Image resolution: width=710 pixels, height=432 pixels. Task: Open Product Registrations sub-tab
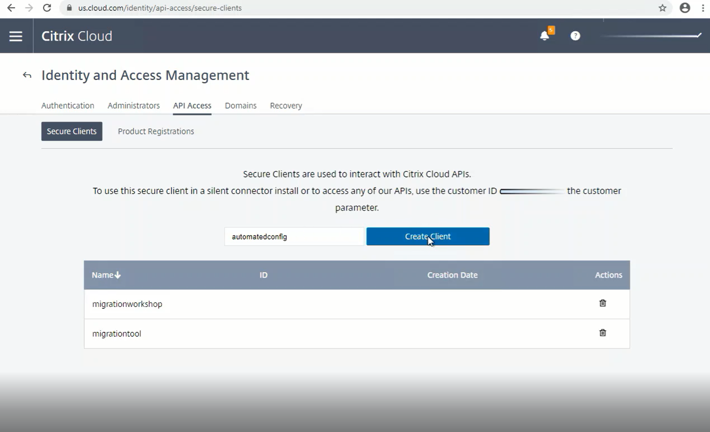pos(156,131)
